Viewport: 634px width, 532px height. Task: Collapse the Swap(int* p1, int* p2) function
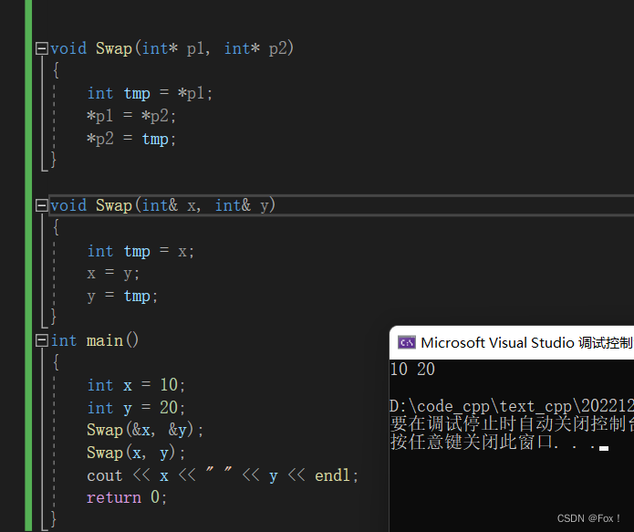tap(40, 48)
